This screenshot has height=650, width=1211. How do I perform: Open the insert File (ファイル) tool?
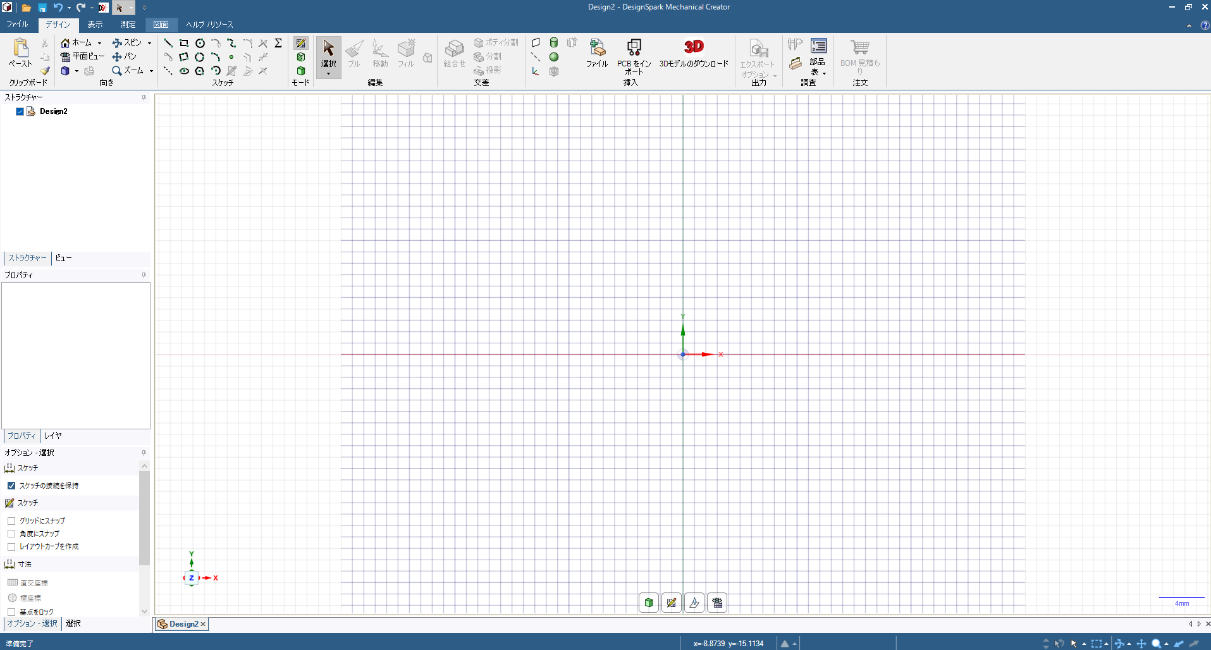[596, 48]
